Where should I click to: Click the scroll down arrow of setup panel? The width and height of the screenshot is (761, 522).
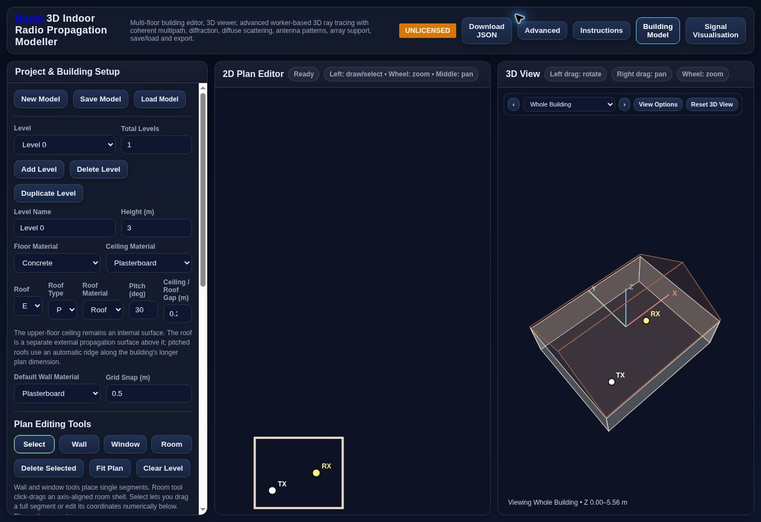pyautogui.click(x=203, y=510)
